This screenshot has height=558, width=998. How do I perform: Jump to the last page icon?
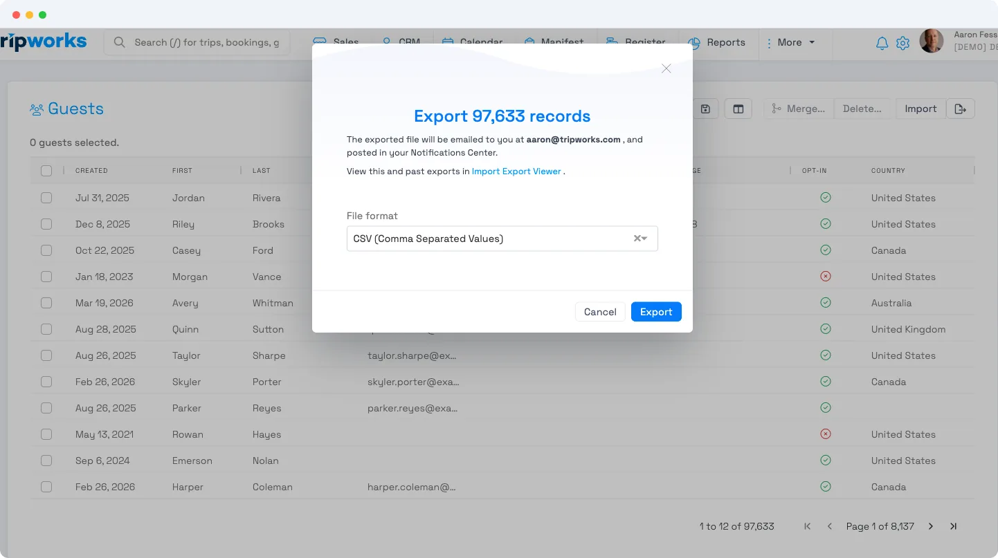(953, 526)
